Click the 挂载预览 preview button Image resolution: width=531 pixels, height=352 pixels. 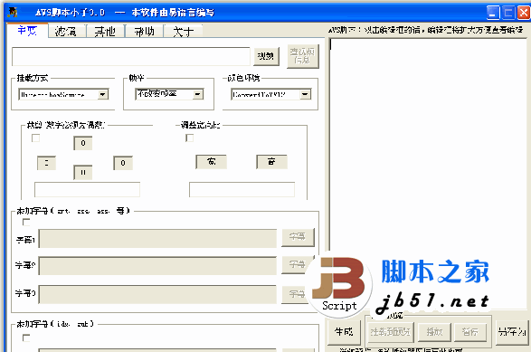(x=391, y=332)
